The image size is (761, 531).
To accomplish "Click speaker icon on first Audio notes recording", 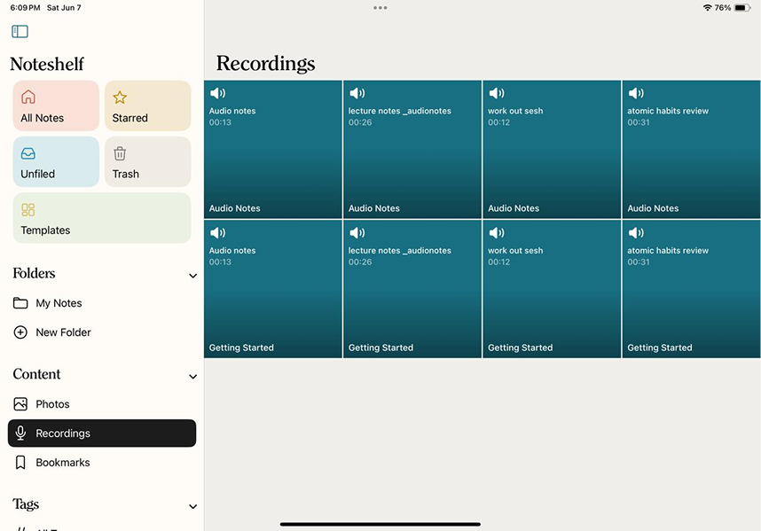I will (x=217, y=93).
